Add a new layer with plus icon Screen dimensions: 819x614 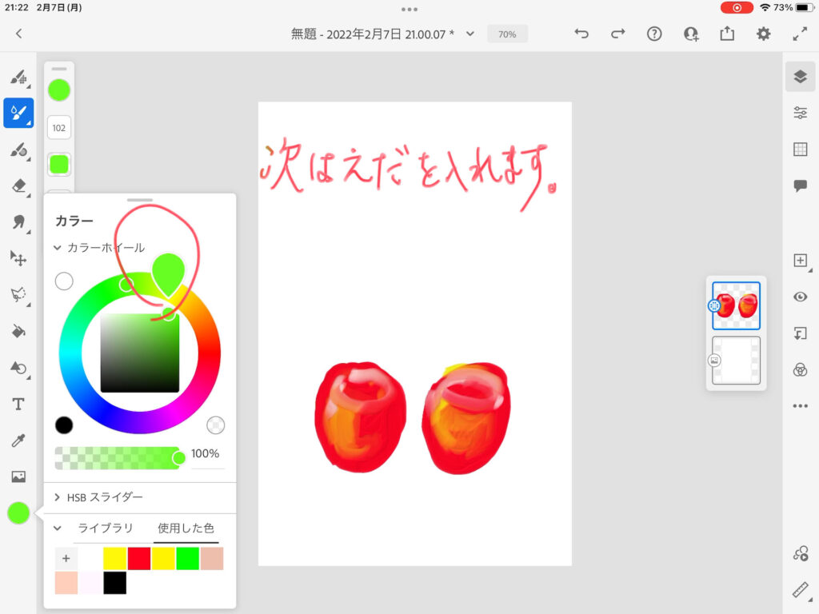coord(800,261)
